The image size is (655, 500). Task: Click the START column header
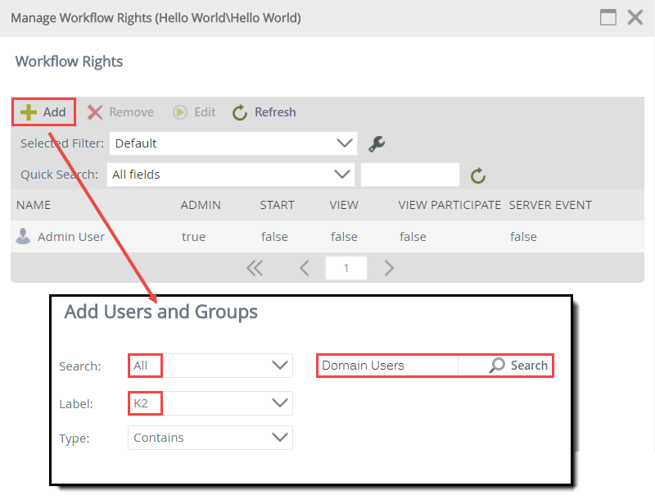tap(276, 204)
